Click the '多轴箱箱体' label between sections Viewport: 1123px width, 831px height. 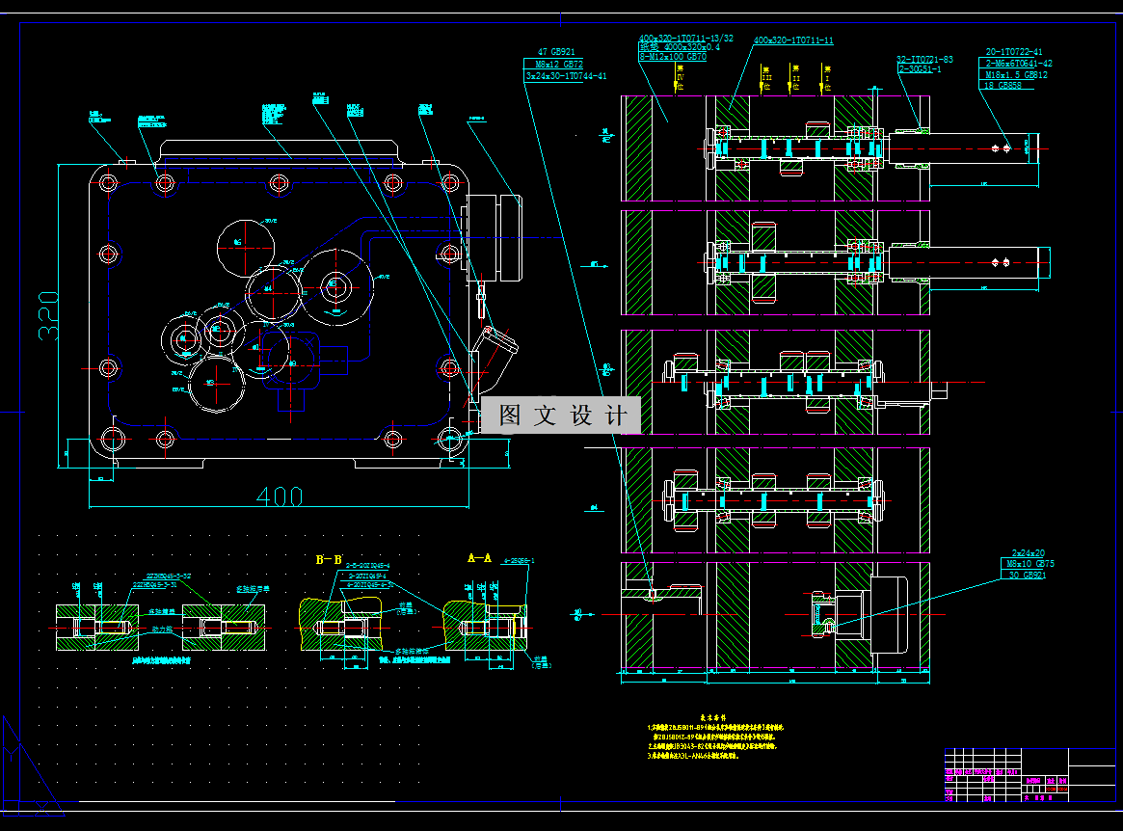[x=412, y=652]
